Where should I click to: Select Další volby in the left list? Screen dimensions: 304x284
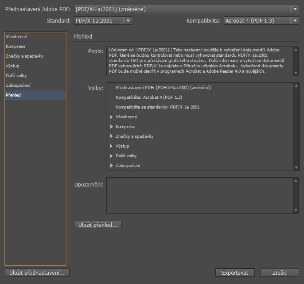35,76
